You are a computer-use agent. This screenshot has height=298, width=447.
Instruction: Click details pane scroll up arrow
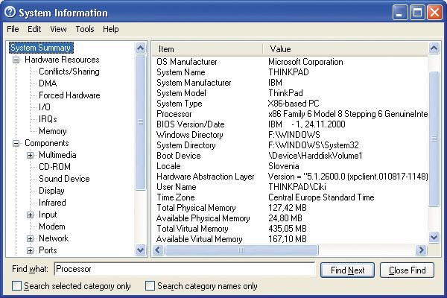434,48
